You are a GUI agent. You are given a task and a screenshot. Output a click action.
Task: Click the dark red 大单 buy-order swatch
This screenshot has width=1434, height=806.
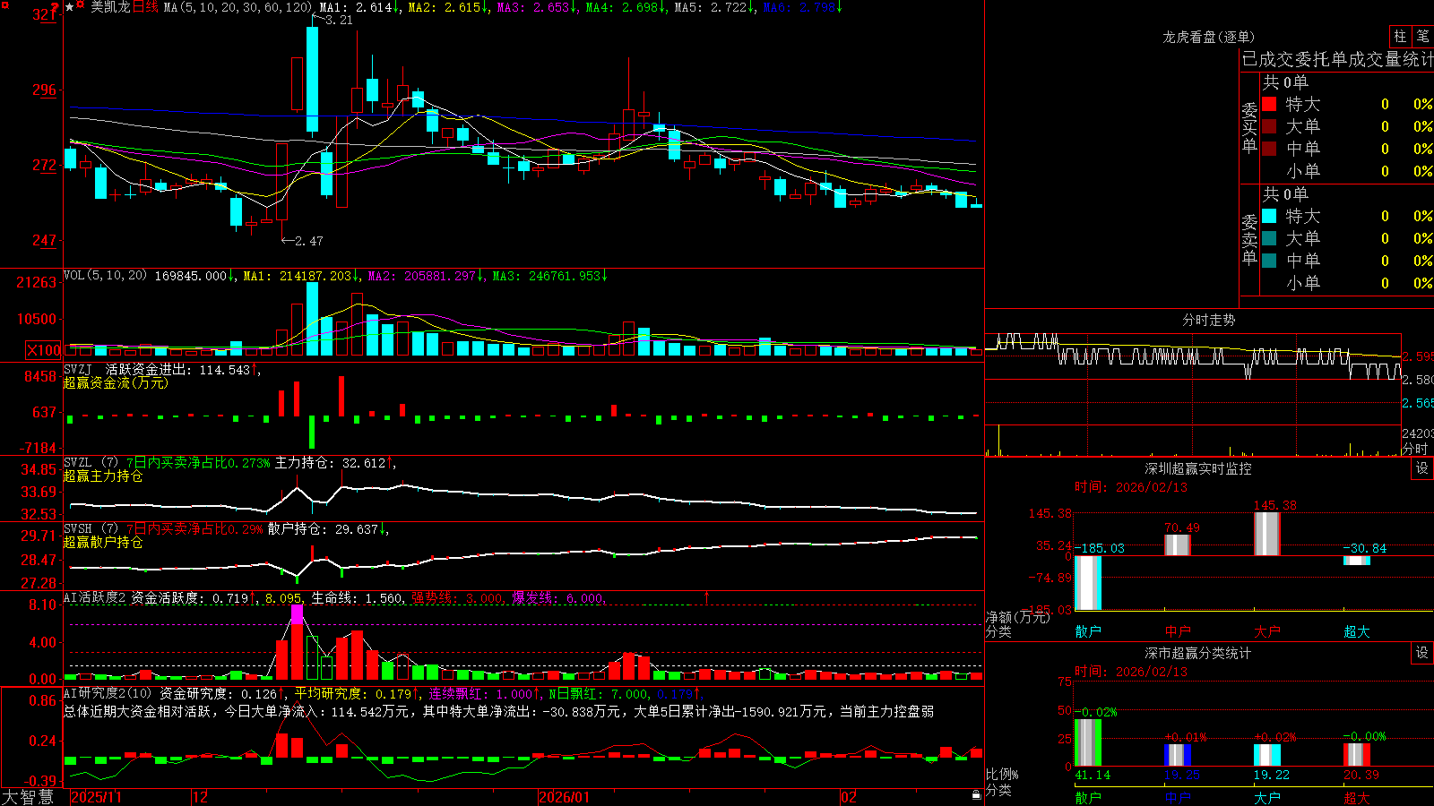[x=1269, y=126]
